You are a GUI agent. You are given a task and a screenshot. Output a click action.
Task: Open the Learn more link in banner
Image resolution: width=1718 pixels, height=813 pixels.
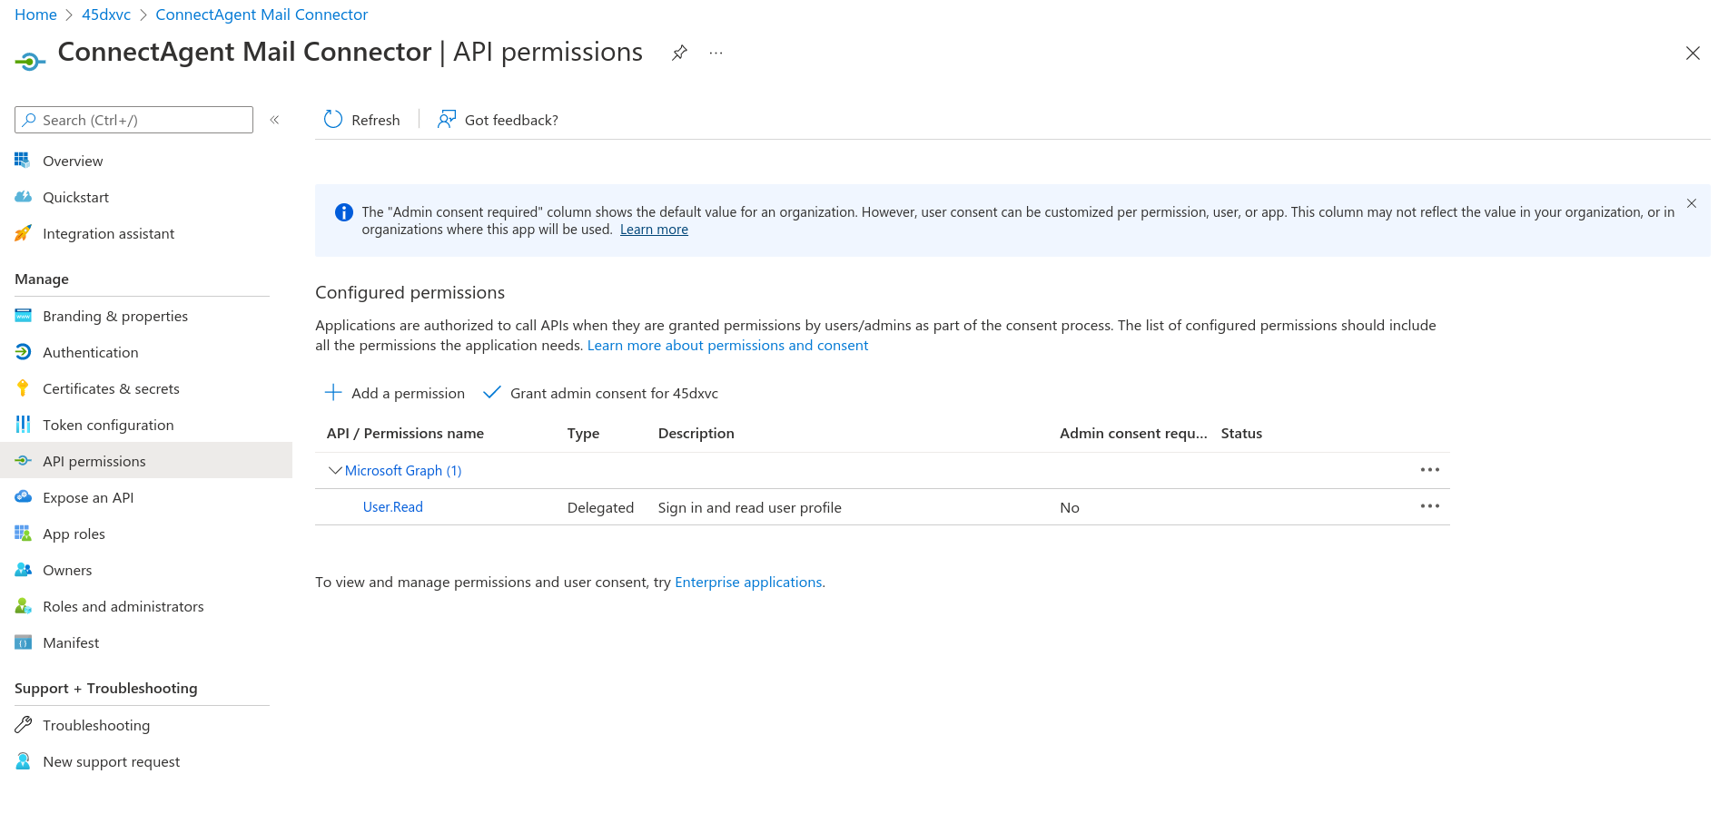[x=654, y=230]
